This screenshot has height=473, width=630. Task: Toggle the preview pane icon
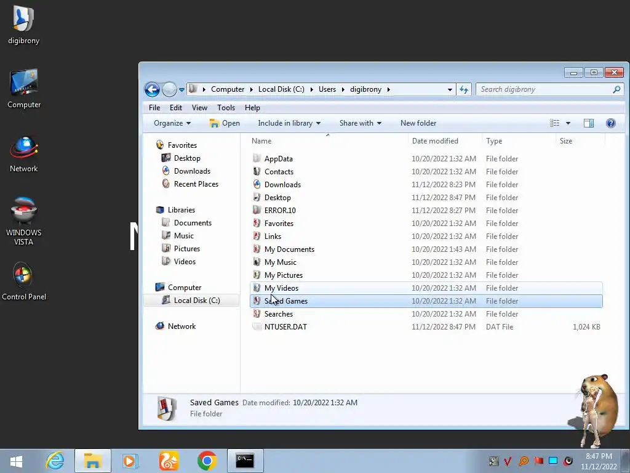(589, 123)
